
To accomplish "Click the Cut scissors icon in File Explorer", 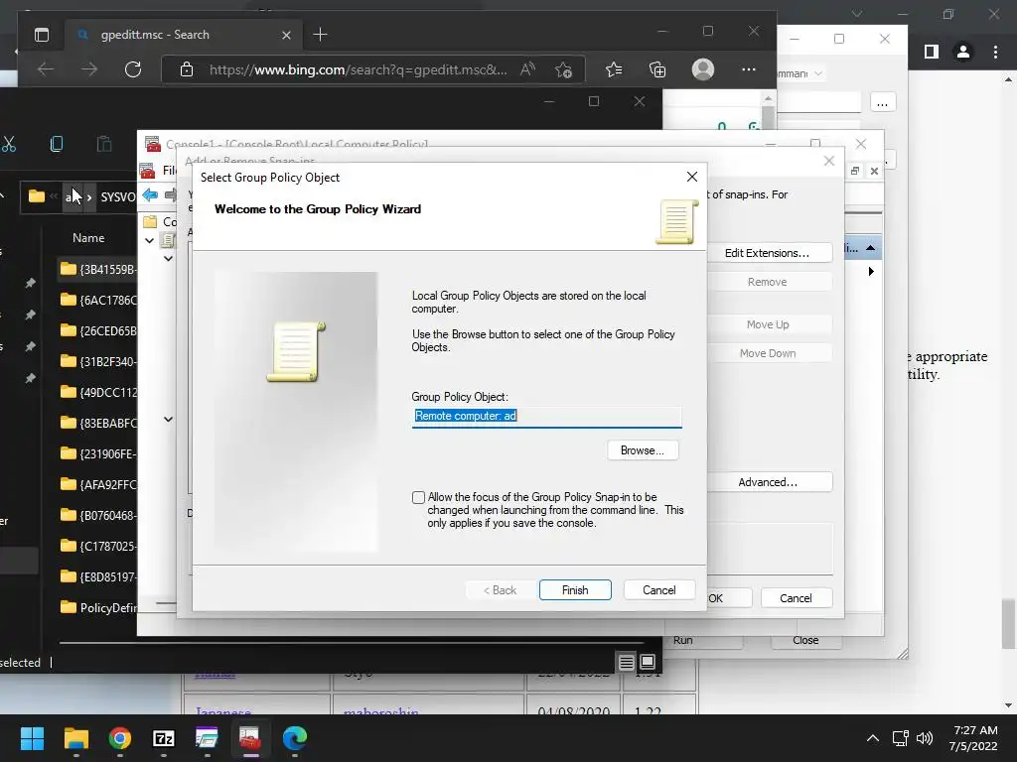I will tap(8, 144).
